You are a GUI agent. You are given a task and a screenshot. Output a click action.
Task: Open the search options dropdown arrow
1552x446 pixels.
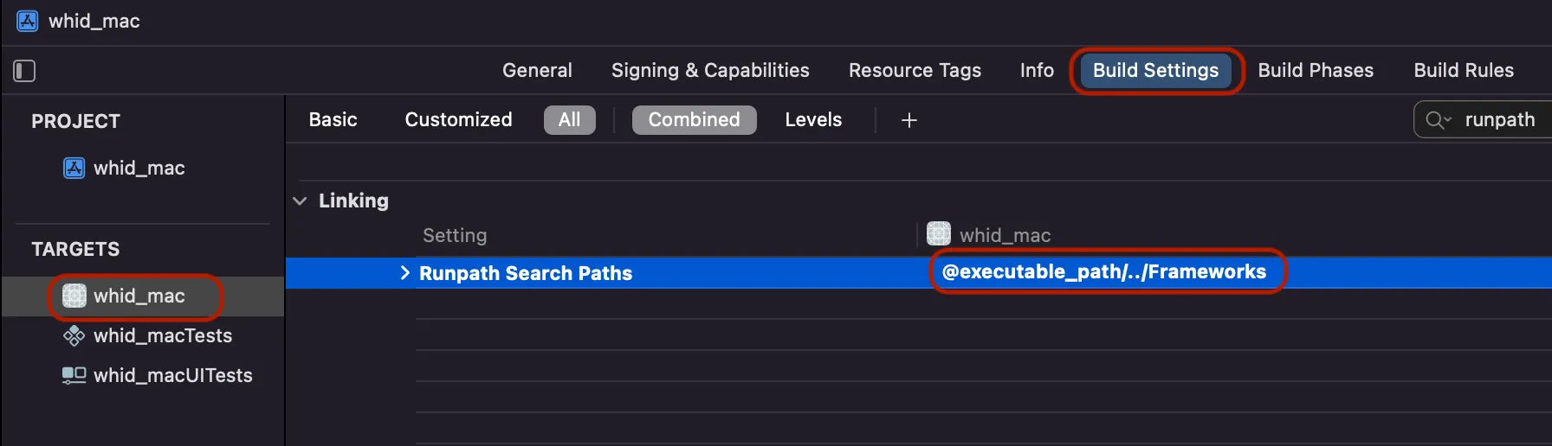1447,120
